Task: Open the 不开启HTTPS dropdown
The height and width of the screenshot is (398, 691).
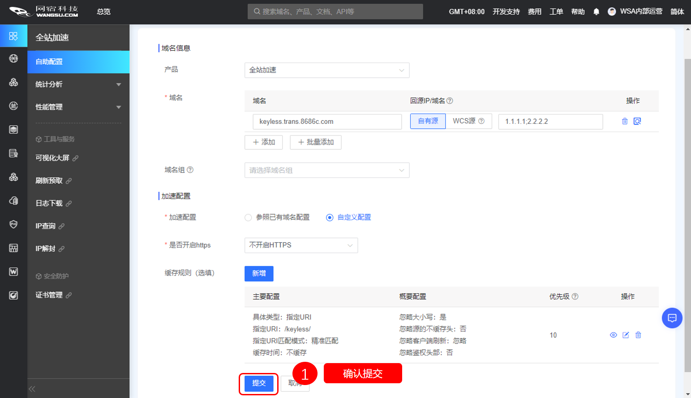Action: point(301,245)
